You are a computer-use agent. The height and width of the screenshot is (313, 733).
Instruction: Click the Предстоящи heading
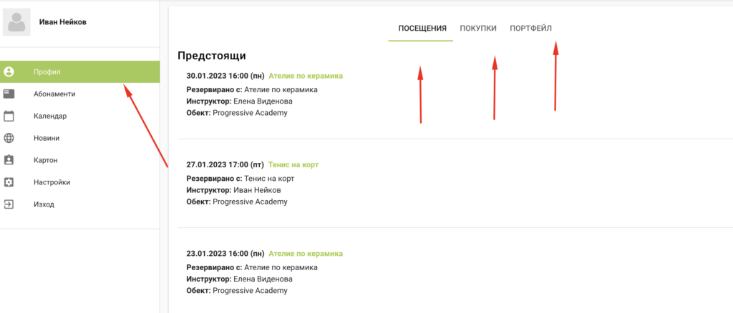[x=212, y=56]
